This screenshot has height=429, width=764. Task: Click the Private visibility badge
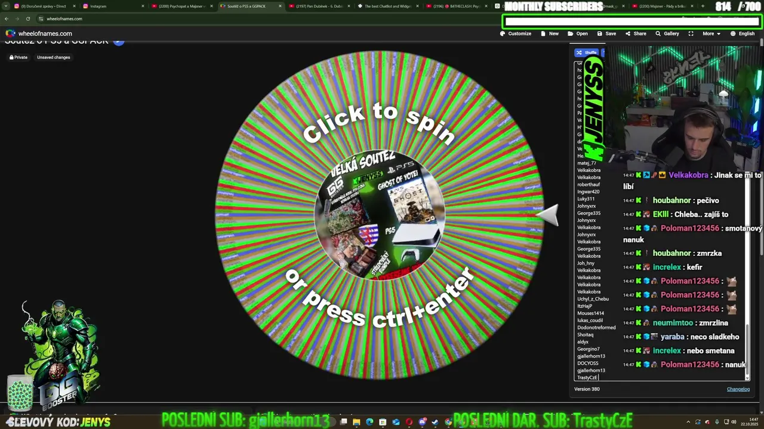19,57
